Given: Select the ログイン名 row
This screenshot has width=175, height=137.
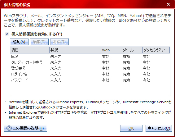Looking at the screenshot, I should (x=90, y=74).
